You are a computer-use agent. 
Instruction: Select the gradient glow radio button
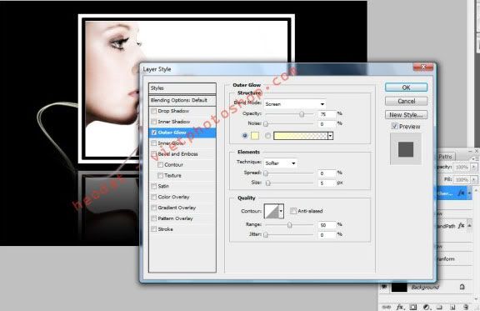(x=267, y=135)
